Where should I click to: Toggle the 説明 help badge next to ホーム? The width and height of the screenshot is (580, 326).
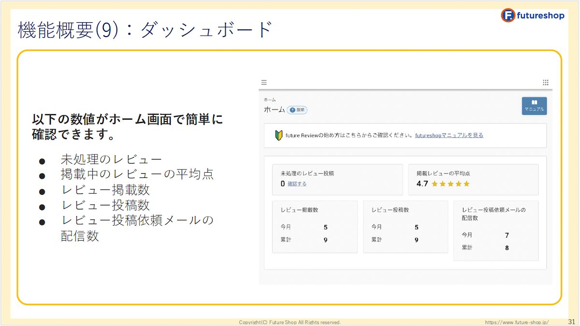pos(297,110)
